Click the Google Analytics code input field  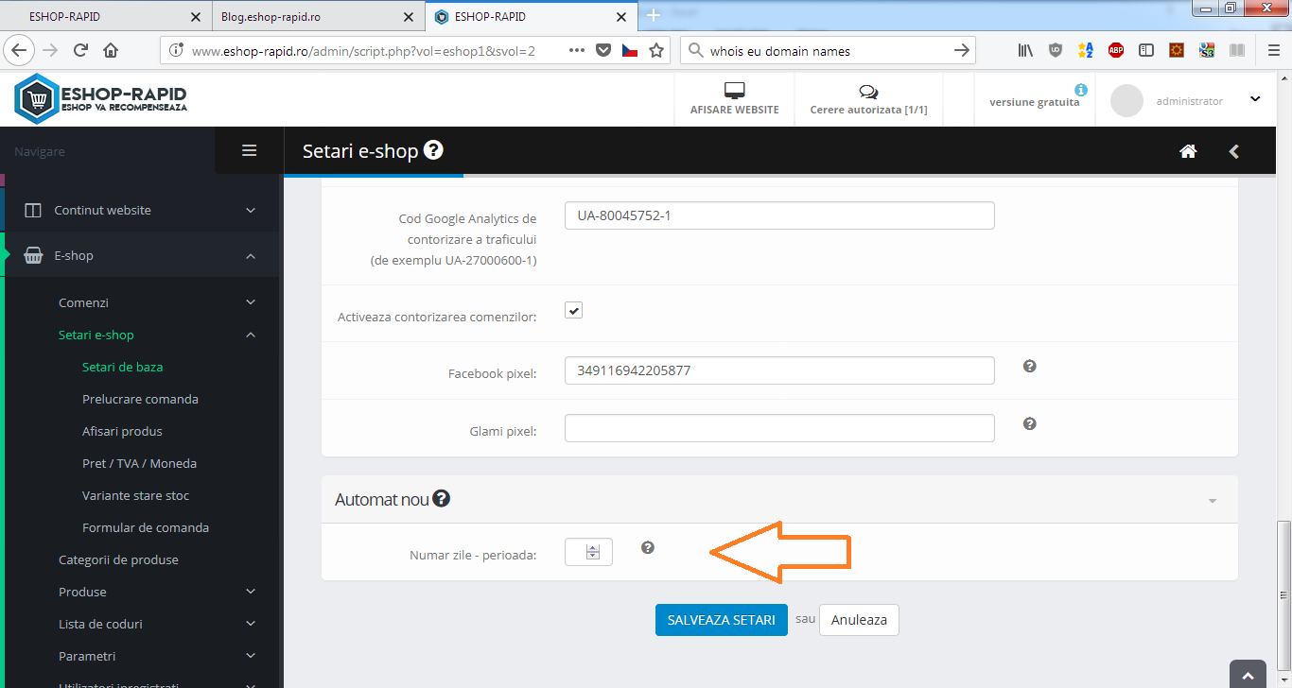click(x=779, y=215)
